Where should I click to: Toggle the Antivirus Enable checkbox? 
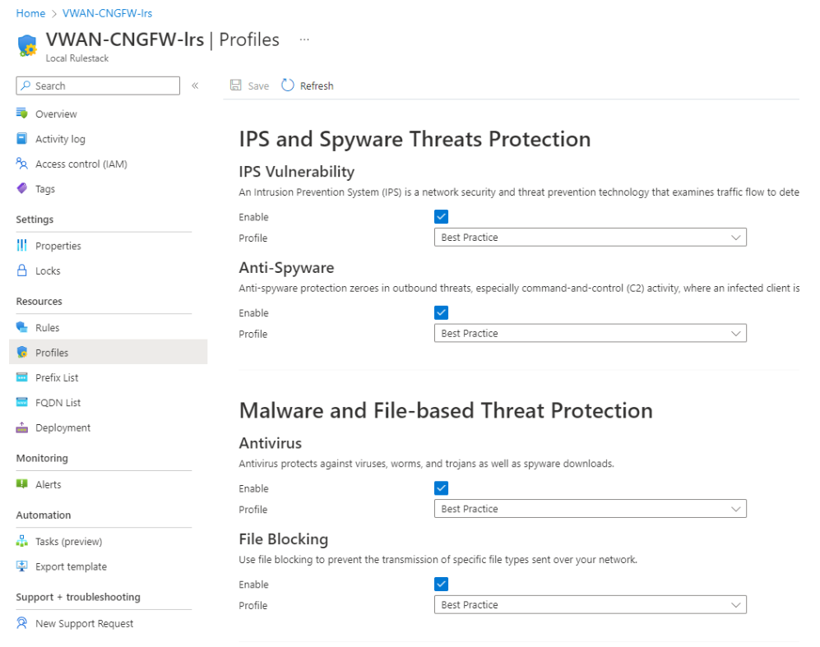pos(442,488)
